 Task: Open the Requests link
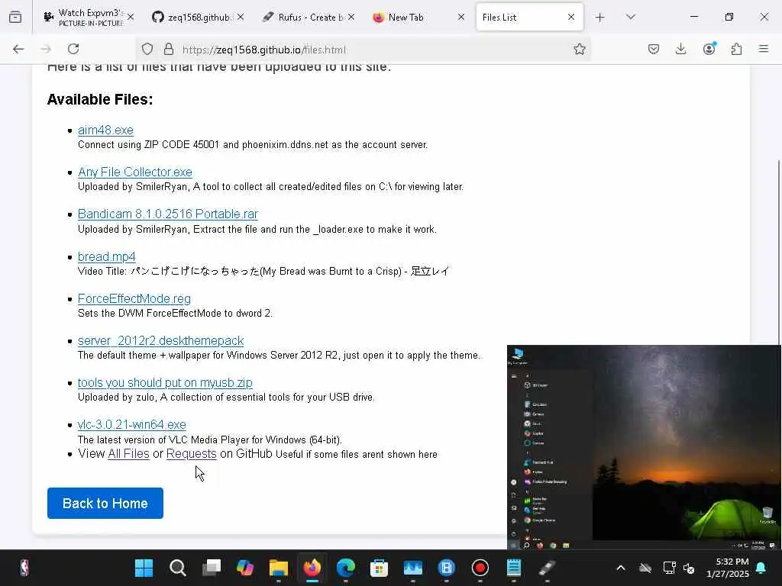coord(192,454)
